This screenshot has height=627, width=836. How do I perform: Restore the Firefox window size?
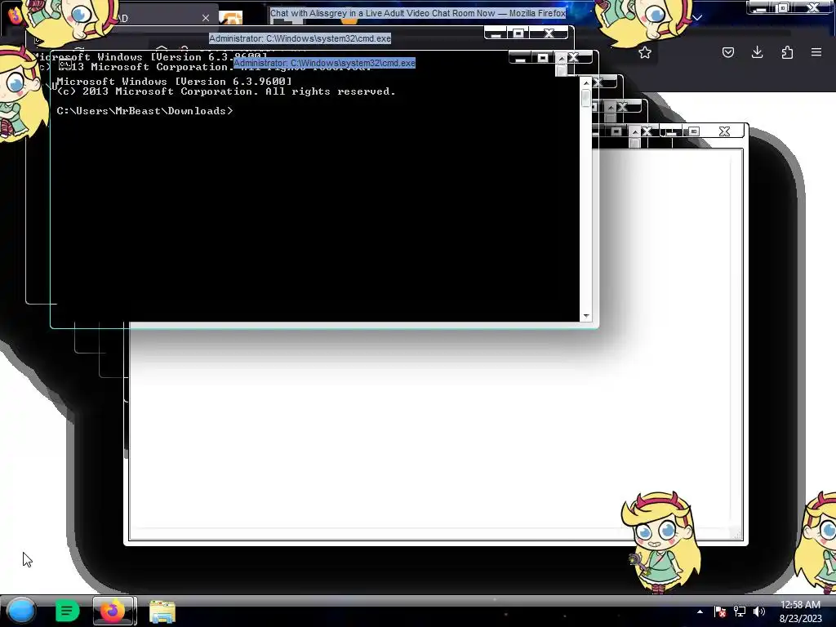pos(783,7)
